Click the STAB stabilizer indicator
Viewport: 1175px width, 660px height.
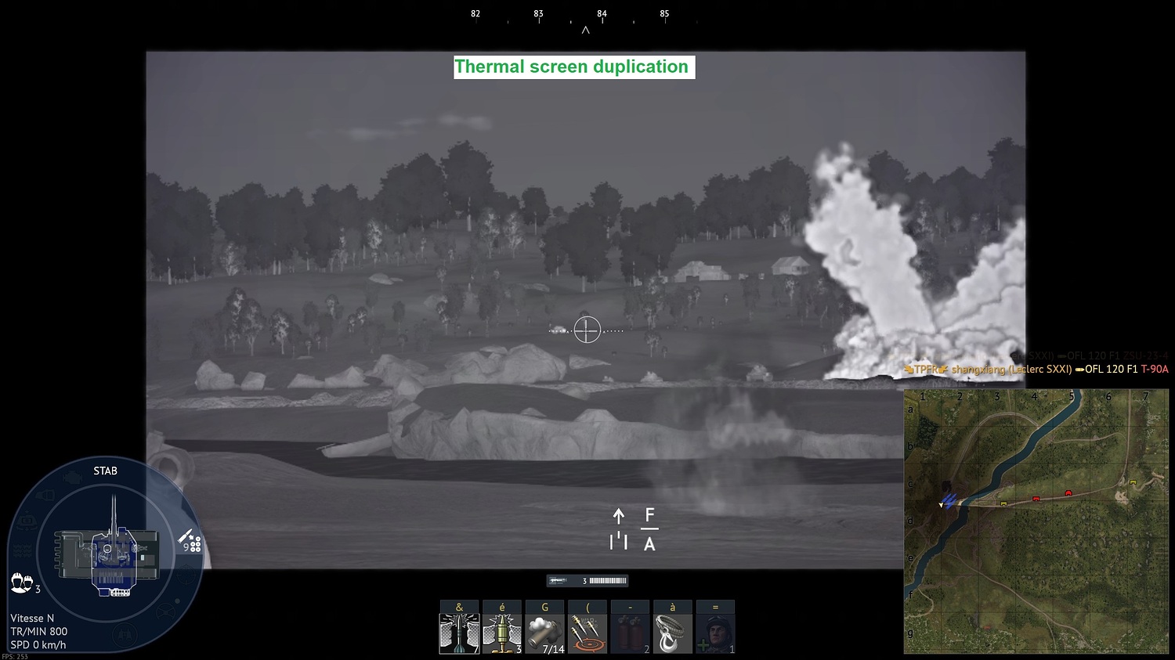pyautogui.click(x=106, y=471)
